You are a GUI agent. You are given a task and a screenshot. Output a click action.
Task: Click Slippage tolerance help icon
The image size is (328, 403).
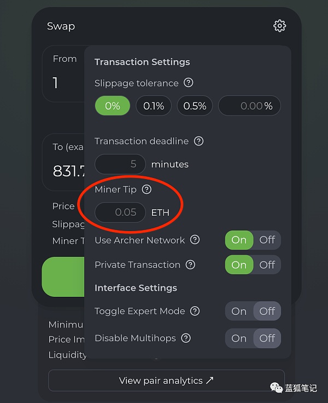coord(189,83)
